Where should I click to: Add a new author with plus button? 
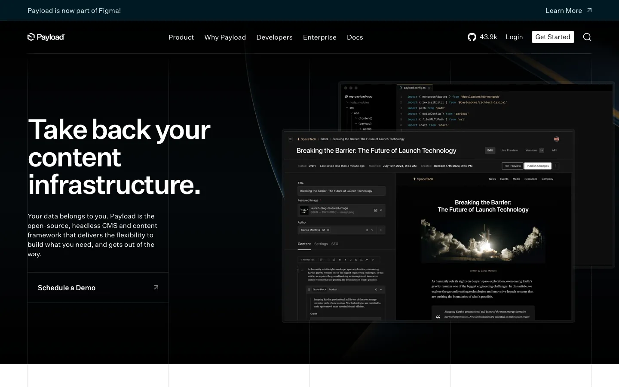pyautogui.click(x=381, y=230)
